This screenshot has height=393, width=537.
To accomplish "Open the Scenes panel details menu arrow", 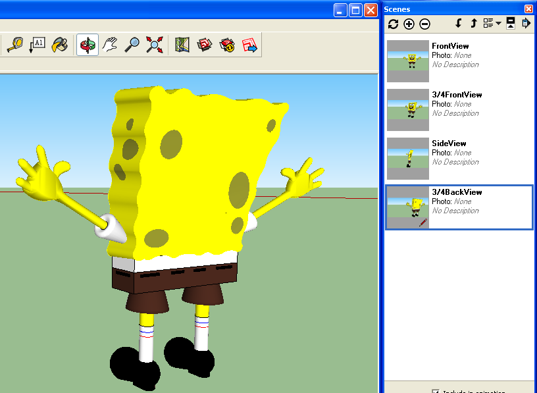I will [x=526, y=23].
